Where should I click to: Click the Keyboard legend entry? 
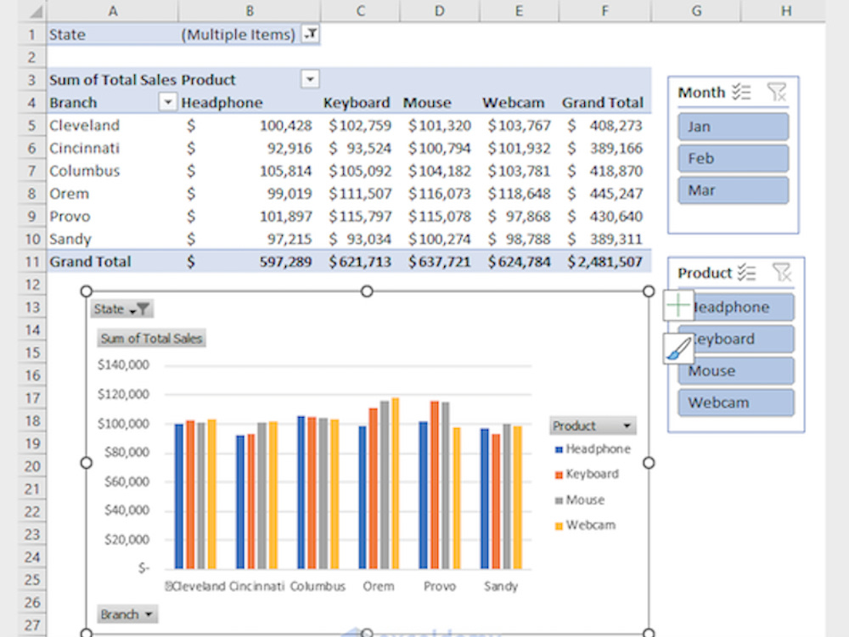tap(587, 475)
